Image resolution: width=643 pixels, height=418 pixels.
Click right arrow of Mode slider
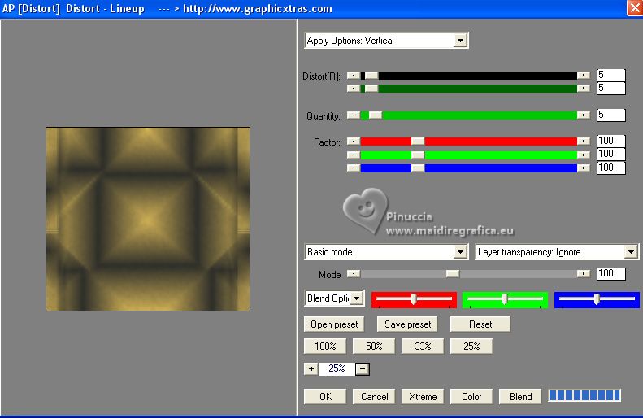pos(583,273)
